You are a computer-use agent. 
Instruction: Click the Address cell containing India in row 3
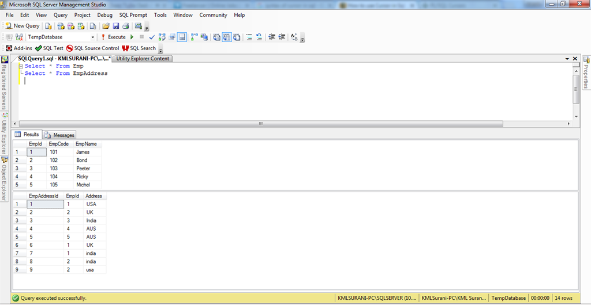click(x=95, y=220)
